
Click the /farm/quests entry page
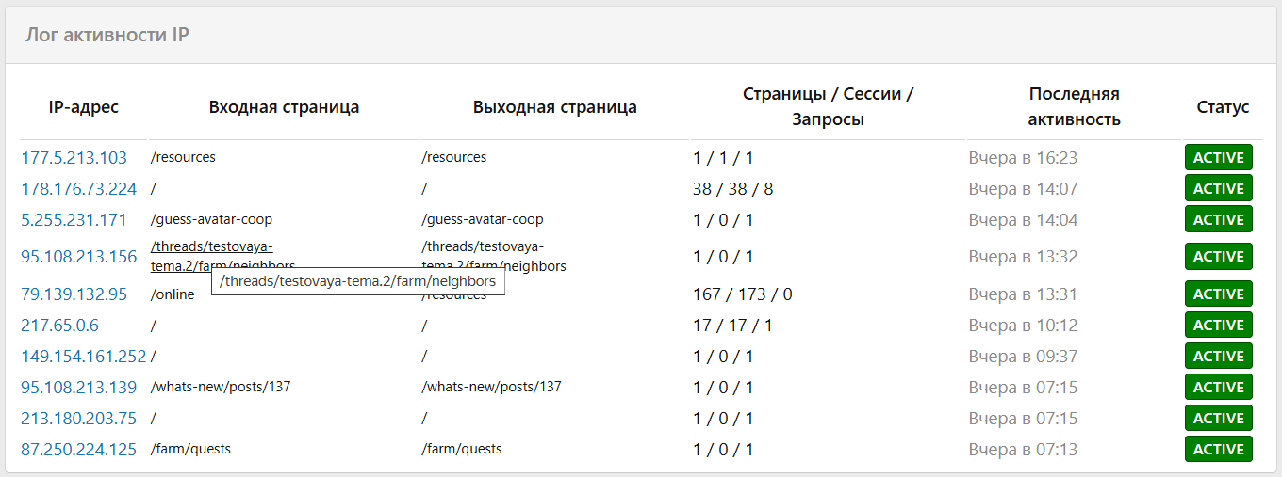point(190,450)
